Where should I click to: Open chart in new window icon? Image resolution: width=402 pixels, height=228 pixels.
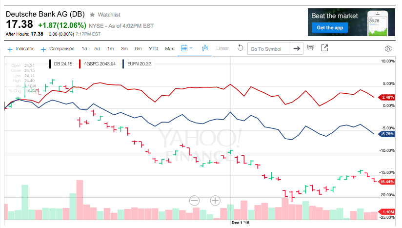pos(324,48)
